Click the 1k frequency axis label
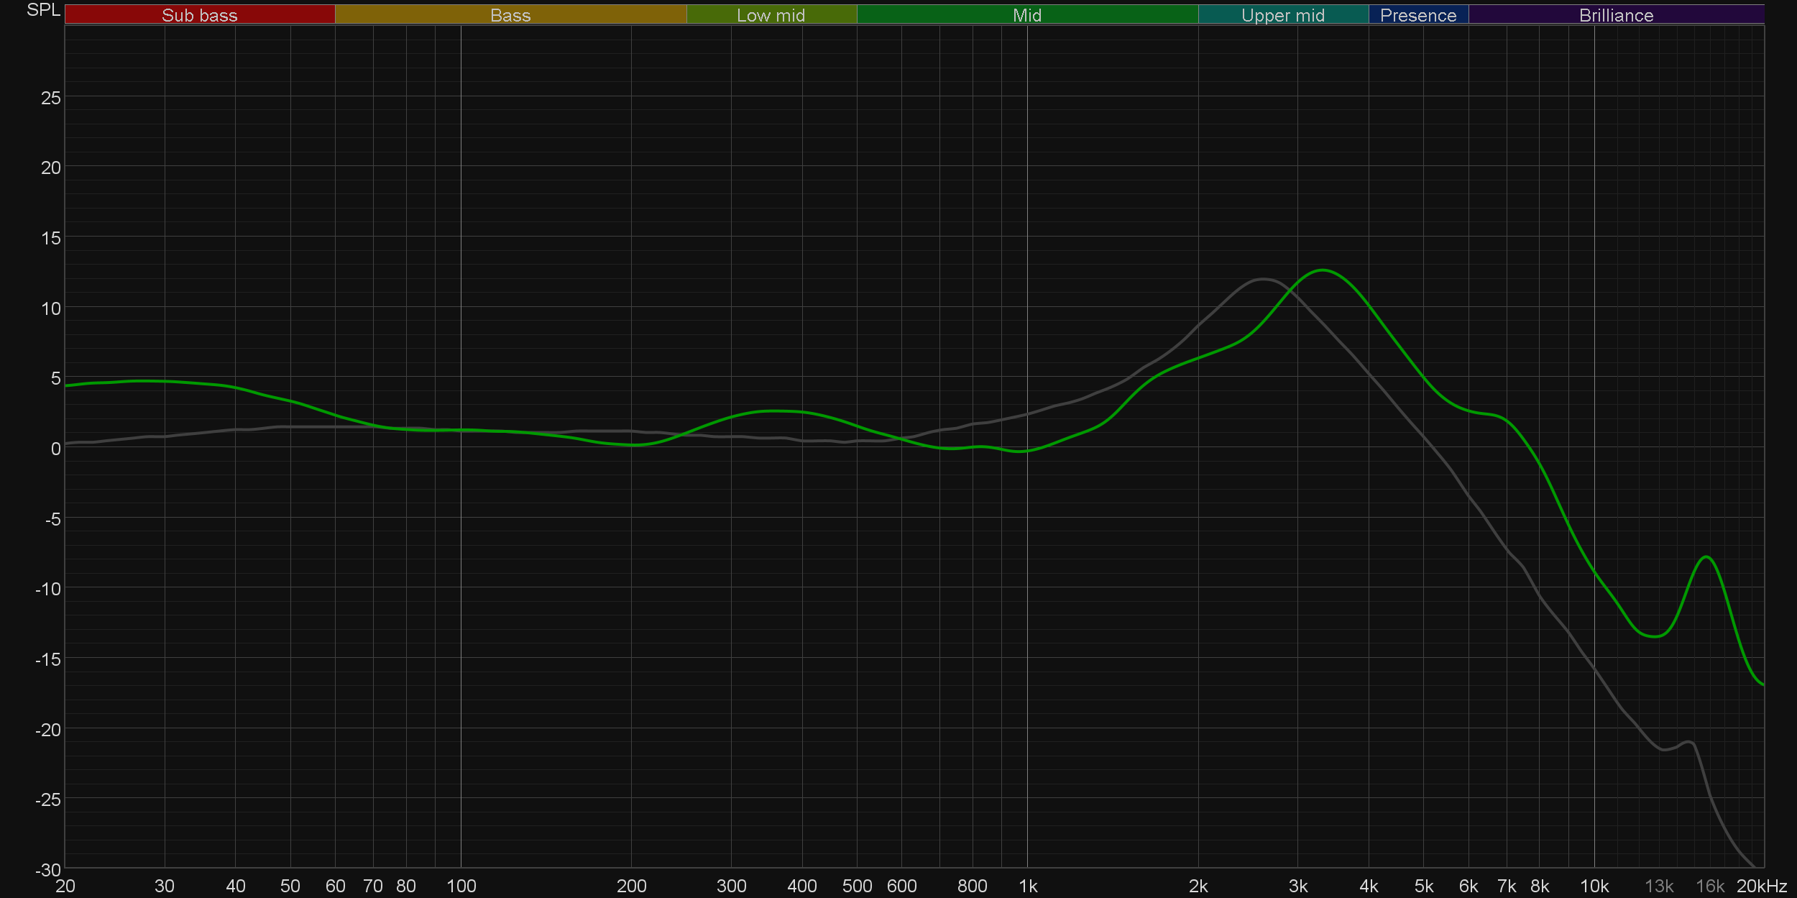 [1028, 886]
